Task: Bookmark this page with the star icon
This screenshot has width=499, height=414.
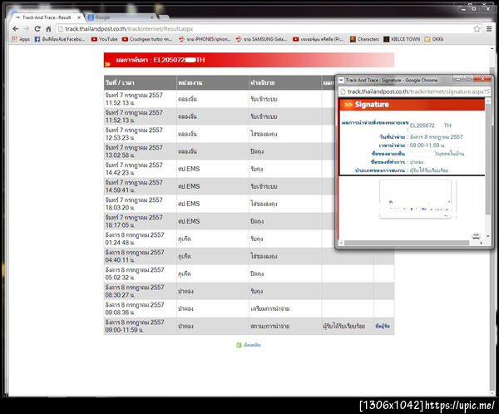Action: pyautogui.click(x=477, y=29)
